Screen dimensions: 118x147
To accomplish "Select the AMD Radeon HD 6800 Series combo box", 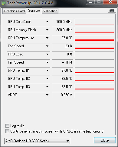I will (x=37, y=141).
